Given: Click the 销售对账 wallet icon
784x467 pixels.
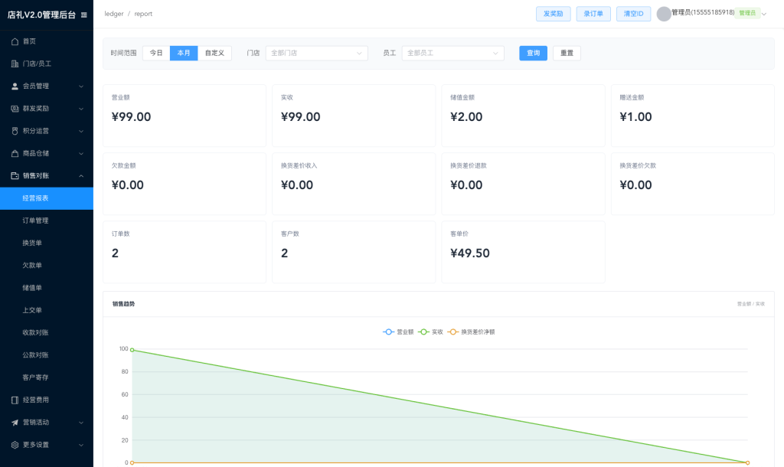Looking at the screenshot, I should pyautogui.click(x=15, y=175).
